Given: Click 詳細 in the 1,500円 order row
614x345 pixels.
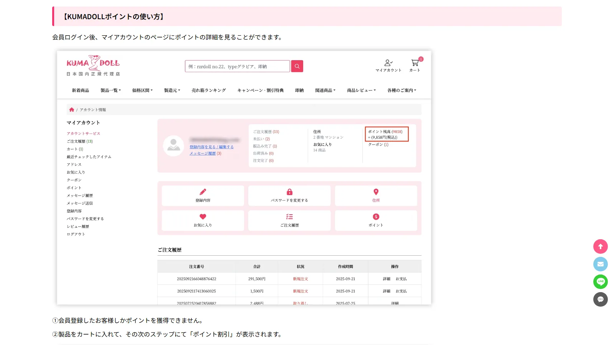Looking at the screenshot, I should [386, 291].
